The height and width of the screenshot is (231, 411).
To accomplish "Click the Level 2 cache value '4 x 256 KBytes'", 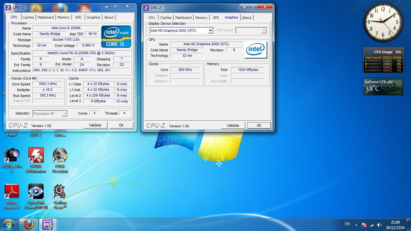I will tap(99, 96).
